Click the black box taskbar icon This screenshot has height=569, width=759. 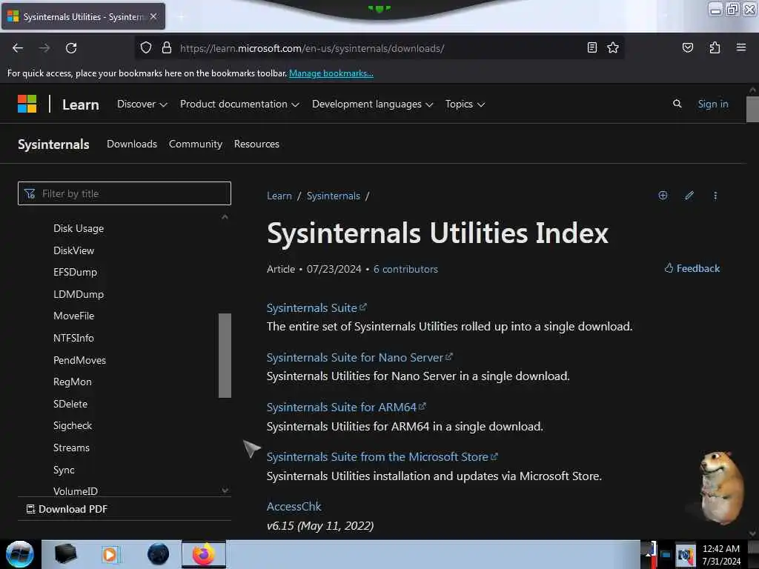(65, 554)
